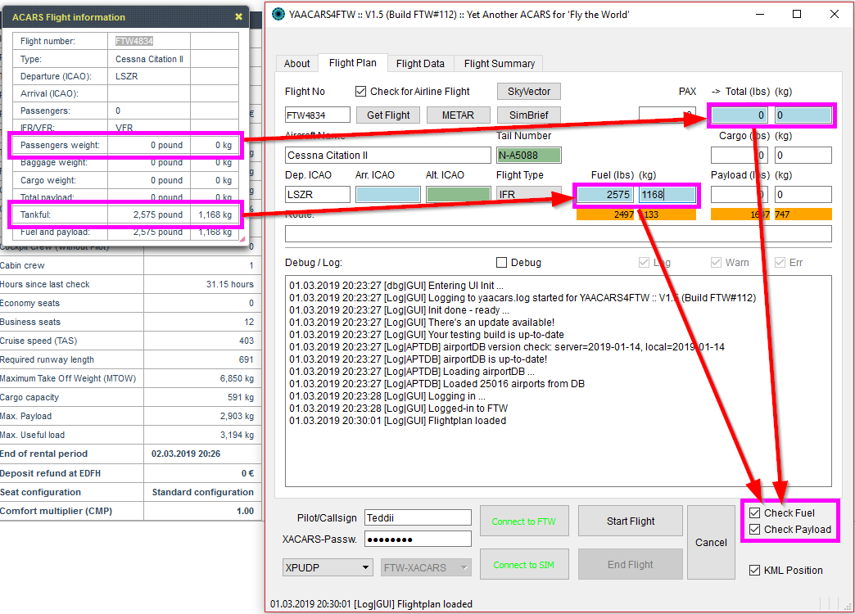Image resolution: width=855 pixels, height=614 pixels.
Task: Click the Aircraft Name field
Action: point(387,156)
